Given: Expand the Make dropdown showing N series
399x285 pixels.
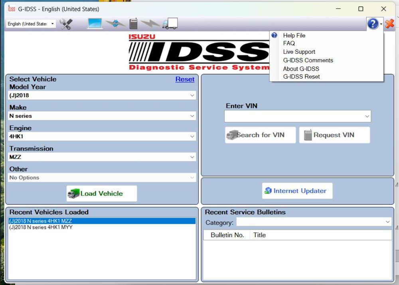Looking at the screenshot, I should [x=192, y=116].
